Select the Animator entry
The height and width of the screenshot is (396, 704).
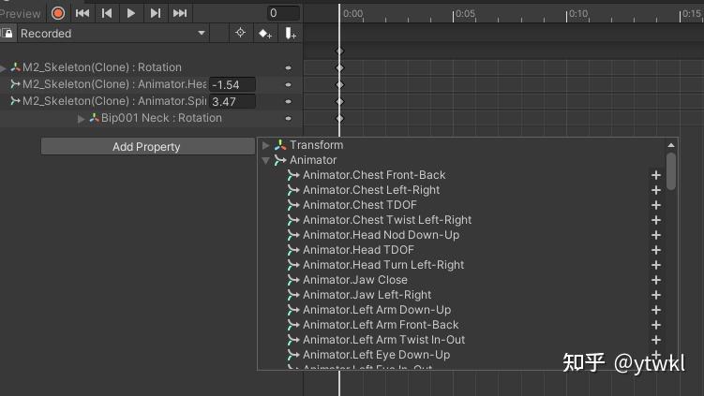[313, 160]
